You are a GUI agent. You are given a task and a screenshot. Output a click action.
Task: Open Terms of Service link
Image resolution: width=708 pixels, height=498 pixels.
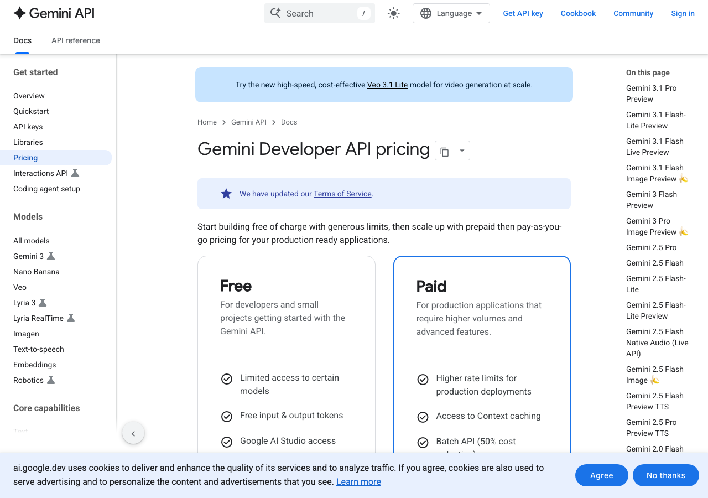tap(342, 194)
